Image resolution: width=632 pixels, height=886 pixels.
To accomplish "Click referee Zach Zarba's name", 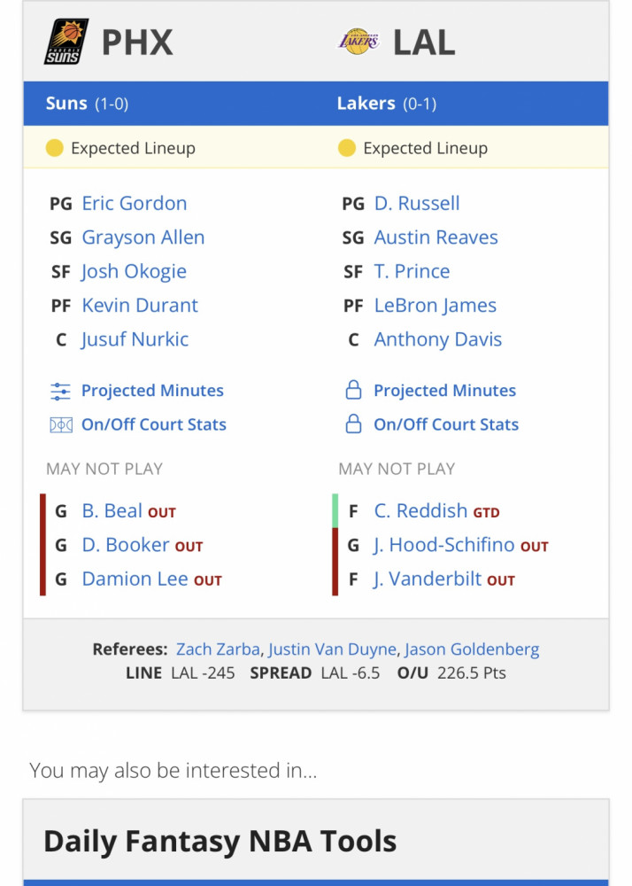I will pyautogui.click(x=218, y=649).
